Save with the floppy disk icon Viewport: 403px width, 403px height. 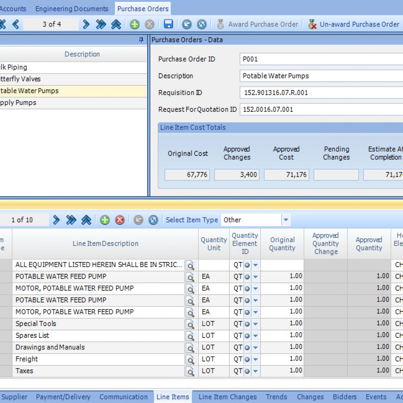point(168,24)
